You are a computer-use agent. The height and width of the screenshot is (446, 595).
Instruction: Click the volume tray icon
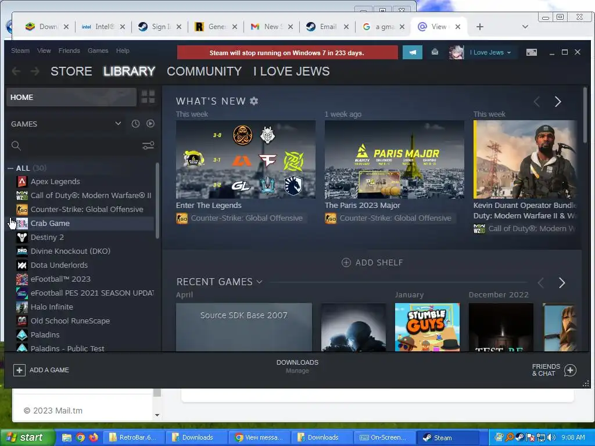point(552,437)
